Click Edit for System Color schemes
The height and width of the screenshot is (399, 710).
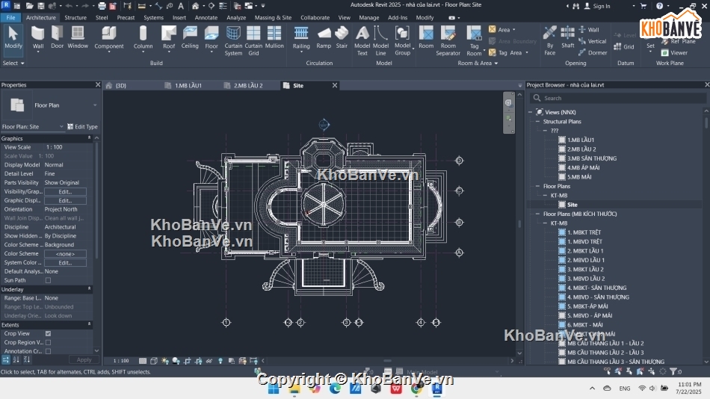click(65, 263)
